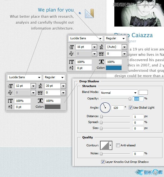
Task: Click the blue text Color swatch
Action: (114, 68)
